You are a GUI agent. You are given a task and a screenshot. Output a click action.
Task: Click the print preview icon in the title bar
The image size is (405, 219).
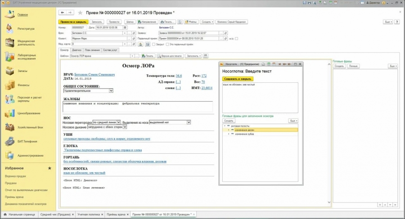pos(315,3)
